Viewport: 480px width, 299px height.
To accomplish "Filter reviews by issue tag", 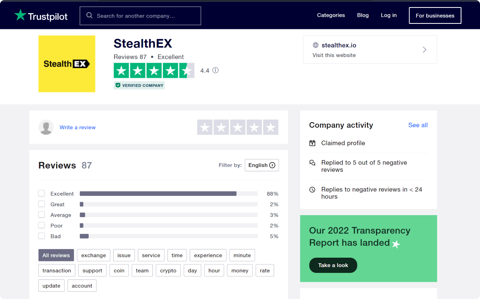I will [x=124, y=255].
